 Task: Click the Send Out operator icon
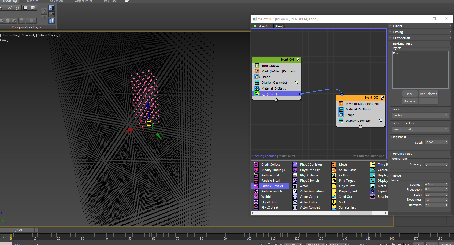click(x=334, y=197)
